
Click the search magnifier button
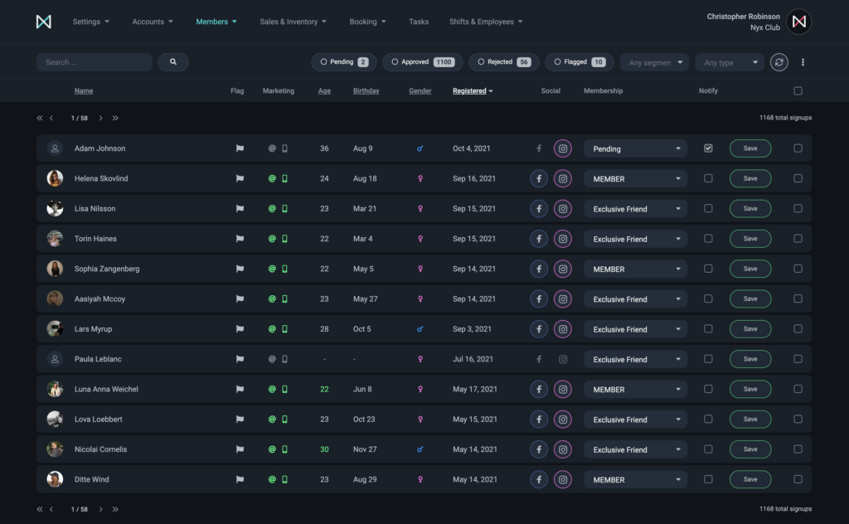(x=173, y=62)
